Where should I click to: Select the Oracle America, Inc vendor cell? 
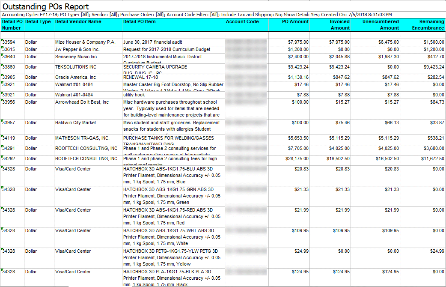pos(75,78)
